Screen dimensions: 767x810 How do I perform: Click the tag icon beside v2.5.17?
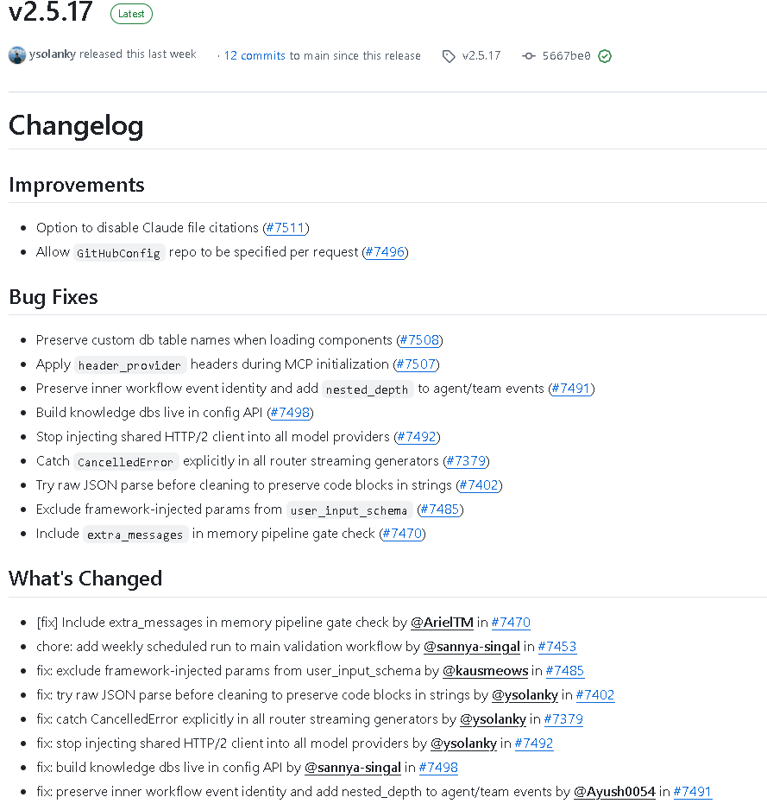point(449,55)
